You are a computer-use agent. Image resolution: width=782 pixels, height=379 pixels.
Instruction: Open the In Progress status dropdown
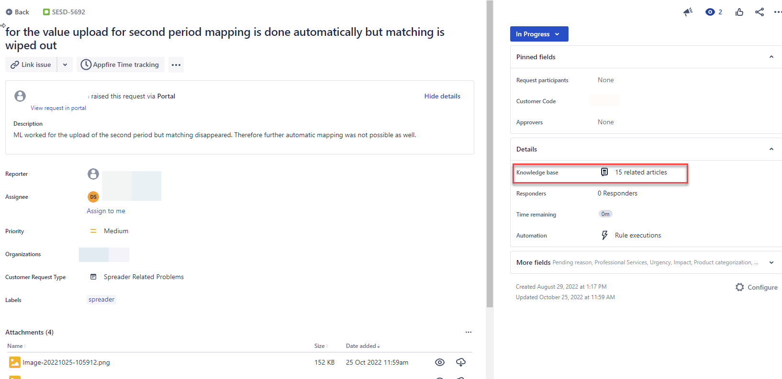tap(539, 34)
